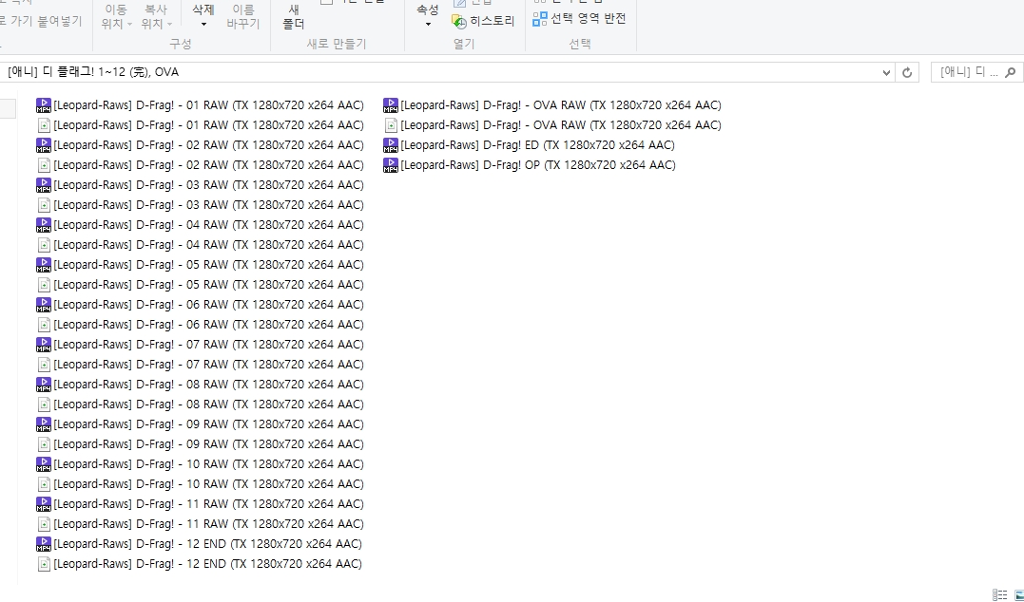
Task: Select the document file name 'D-Frag! - 11 RAW'
Action: tap(208, 524)
